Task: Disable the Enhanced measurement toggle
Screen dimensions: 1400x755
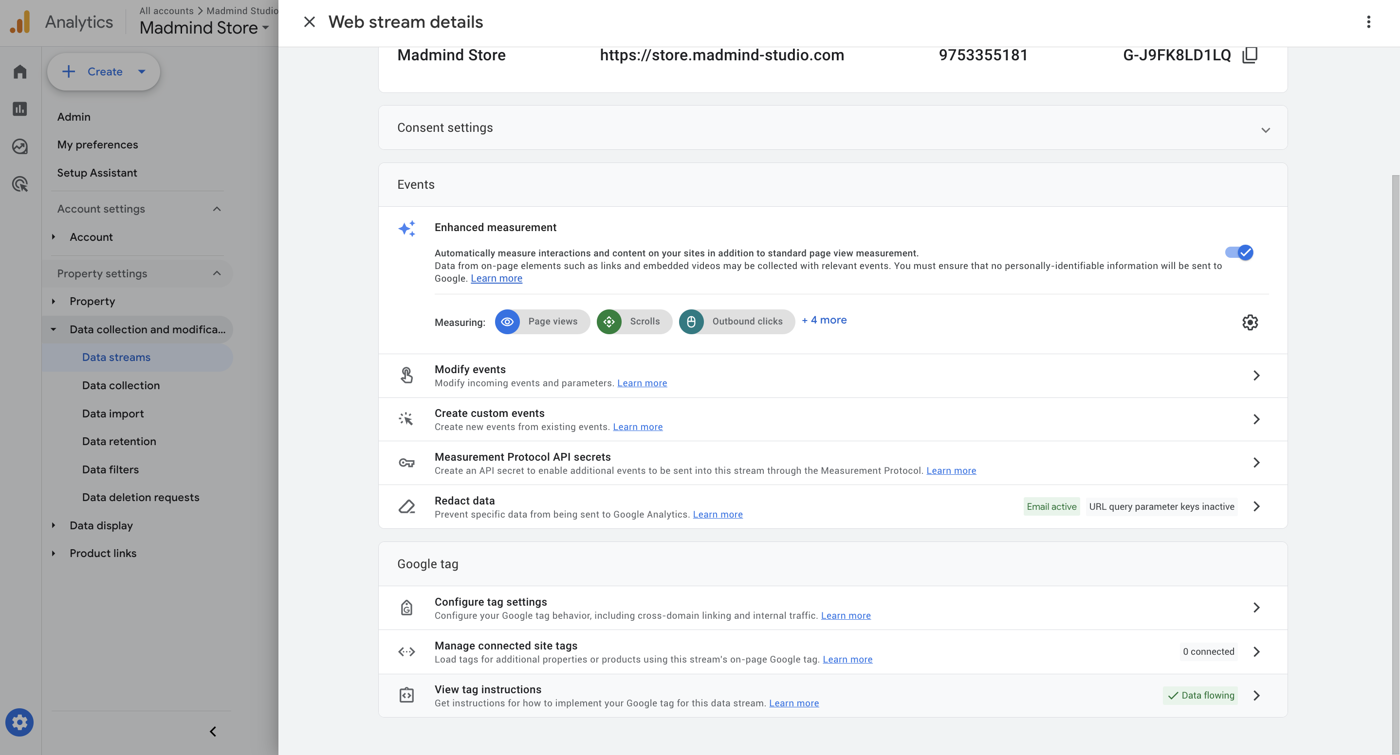Action: 1239,252
